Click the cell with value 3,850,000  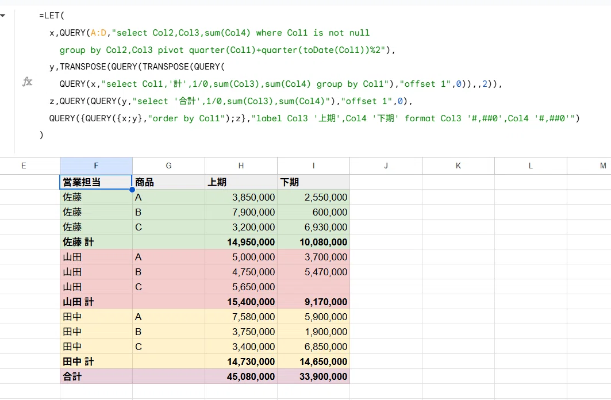click(x=241, y=197)
